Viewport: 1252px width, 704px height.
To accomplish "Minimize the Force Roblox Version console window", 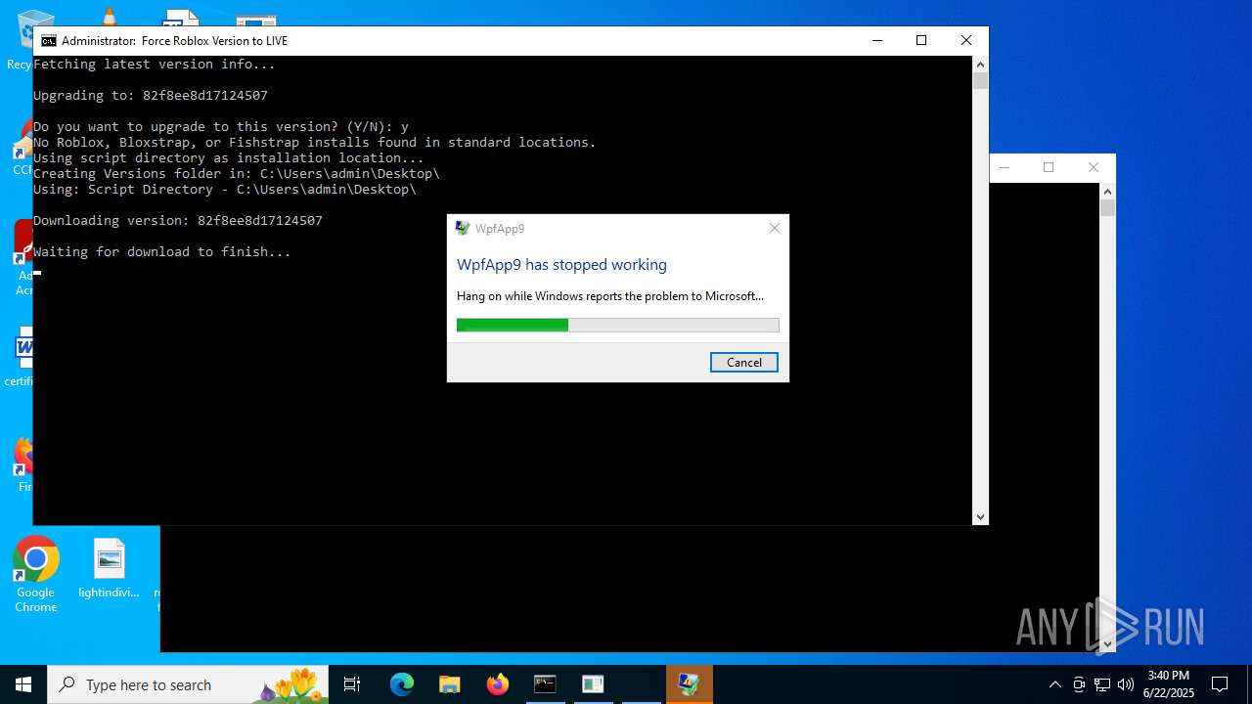I will pyautogui.click(x=876, y=40).
